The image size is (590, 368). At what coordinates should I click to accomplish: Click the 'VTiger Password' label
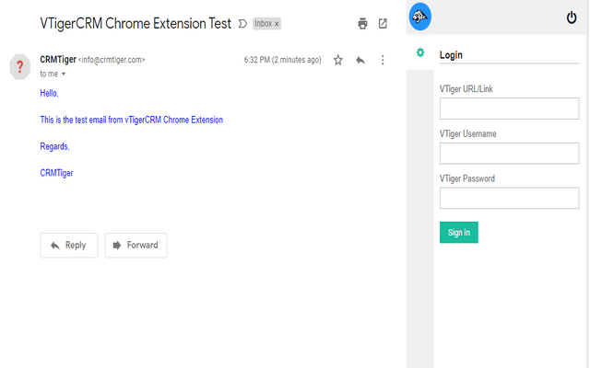tap(467, 178)
